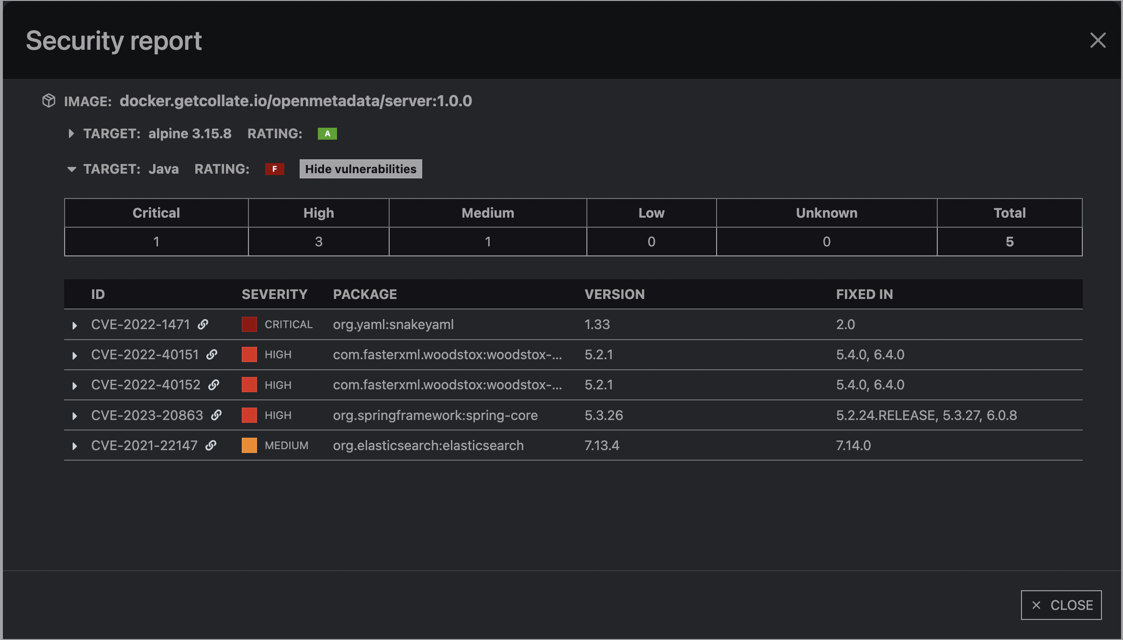This screenshot has width=1123, height=640.
Task: Expand the CVE-2022-40151 row details
Action: click(x=74, y=355)
